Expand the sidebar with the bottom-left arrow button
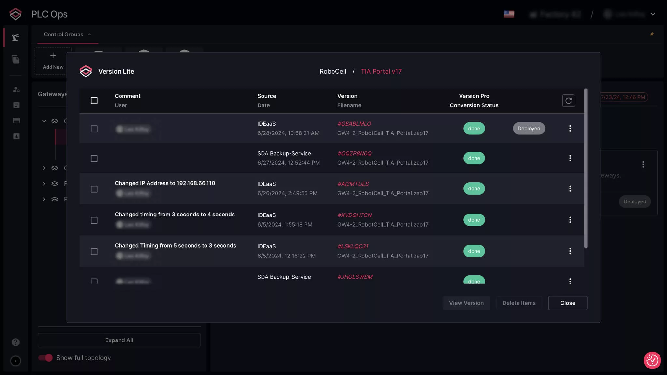667x375 pixels. click(x=16, y=361)
